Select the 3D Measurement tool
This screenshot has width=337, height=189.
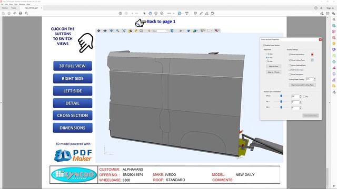click(136, 31)
